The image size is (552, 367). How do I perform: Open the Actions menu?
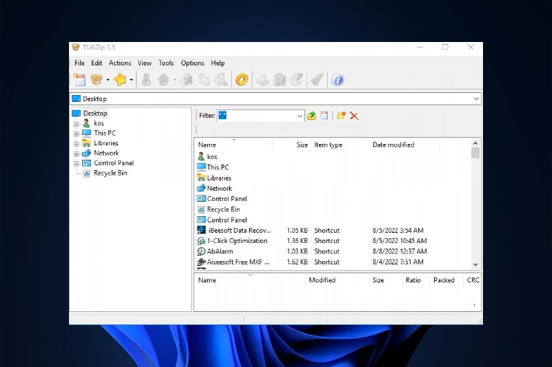119,63
